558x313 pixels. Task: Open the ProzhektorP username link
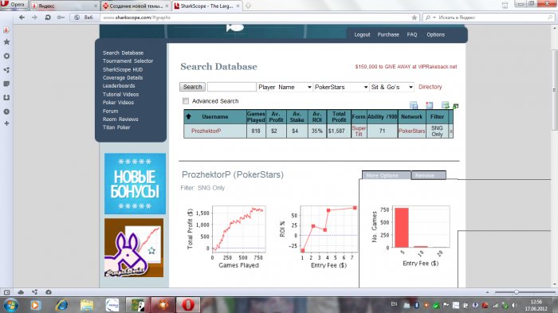(x=206, y=131)
